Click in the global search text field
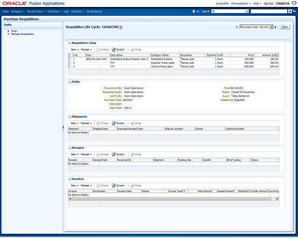298x238 pixels. click(269, 11)
